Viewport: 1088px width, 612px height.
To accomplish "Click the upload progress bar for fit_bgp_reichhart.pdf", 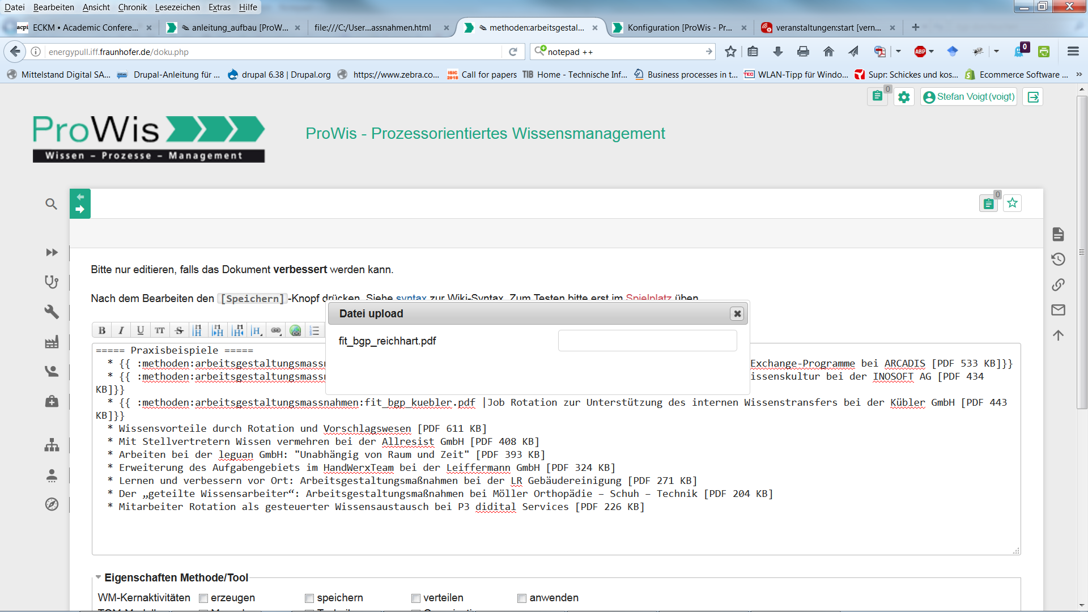I will click(647, 341).
